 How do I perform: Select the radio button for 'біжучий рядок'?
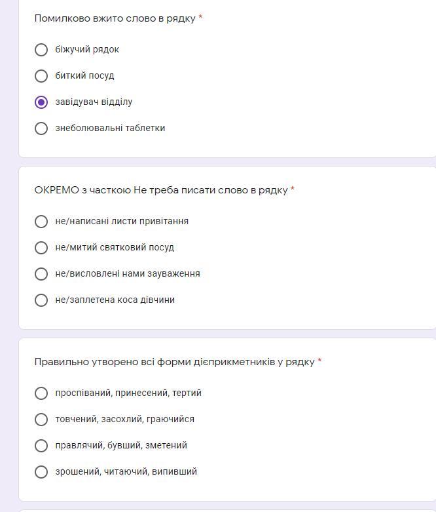[x=41, y=50]
